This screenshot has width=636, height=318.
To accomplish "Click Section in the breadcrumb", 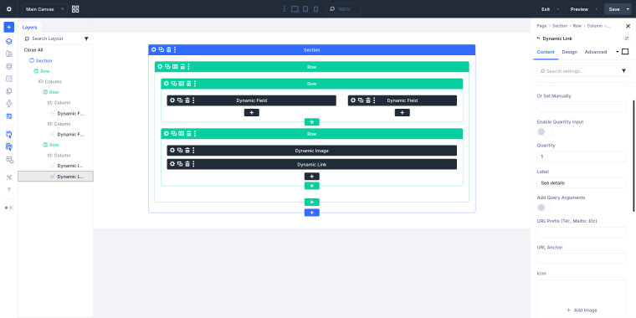I will click(560, 26).
